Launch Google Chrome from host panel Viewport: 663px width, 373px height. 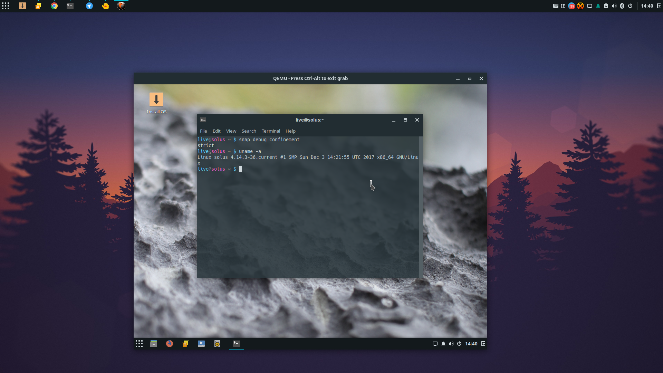pos(54,6)
